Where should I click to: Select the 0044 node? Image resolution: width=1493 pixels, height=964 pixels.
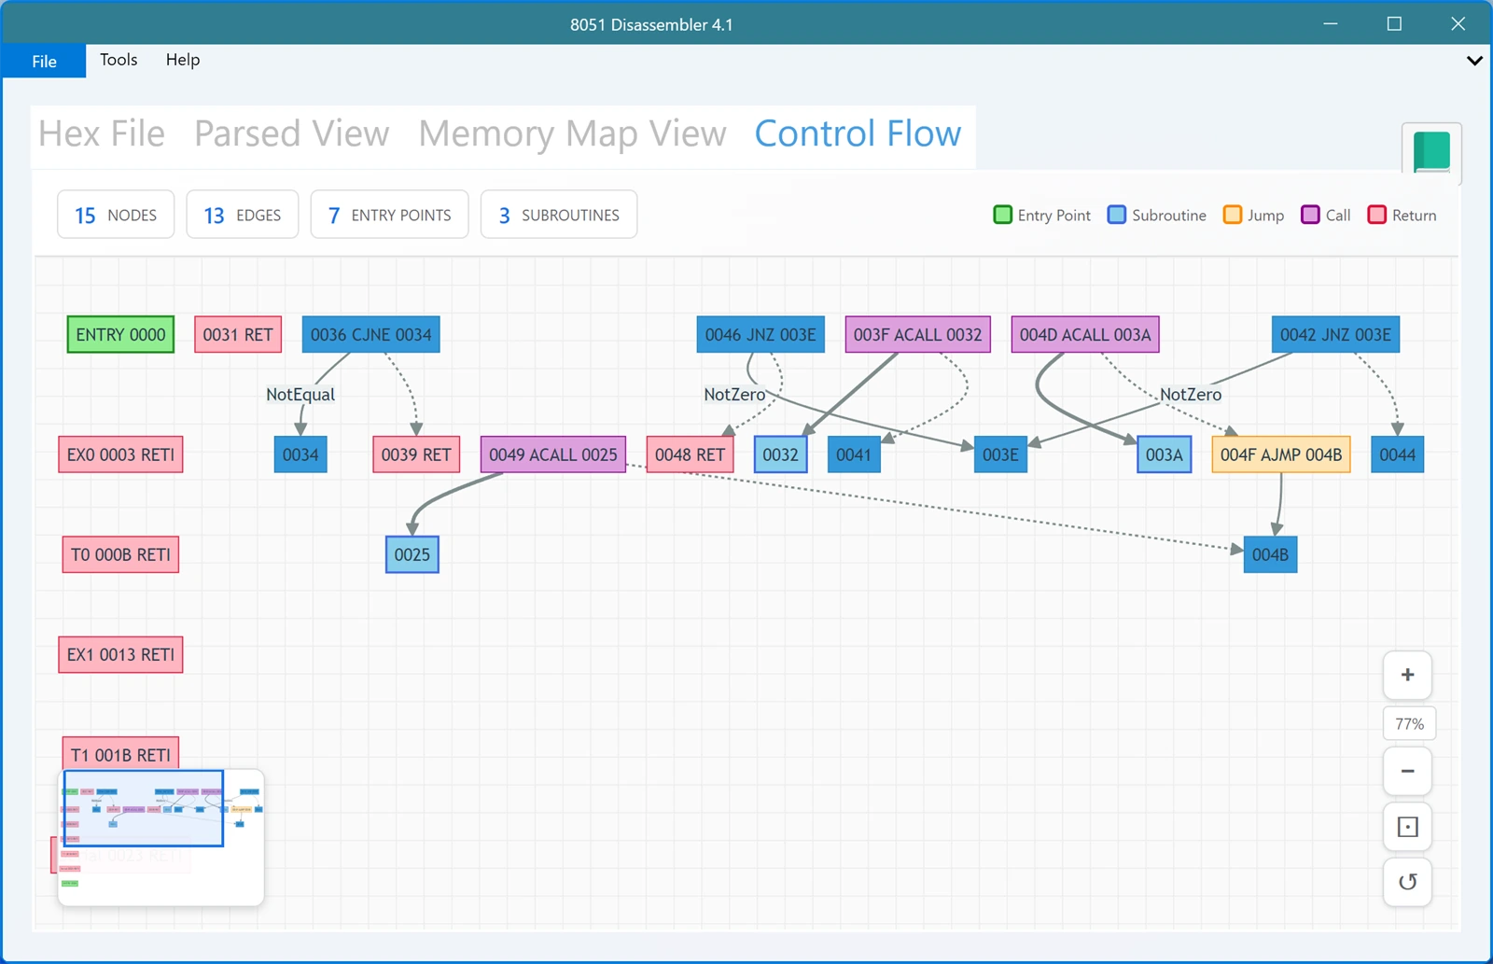pyautogui.click(x=1397, y=454)
